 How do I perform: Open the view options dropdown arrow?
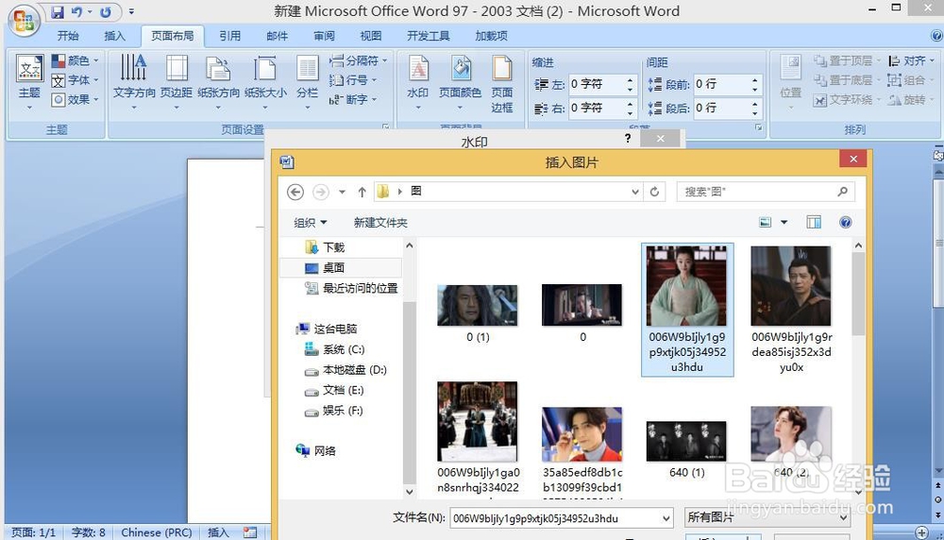point(784,223)
